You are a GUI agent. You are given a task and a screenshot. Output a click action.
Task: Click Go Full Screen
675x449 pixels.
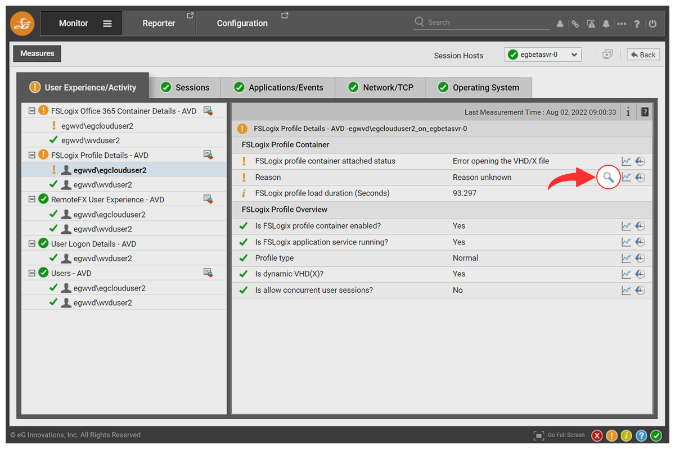click(x=559, y=435)
